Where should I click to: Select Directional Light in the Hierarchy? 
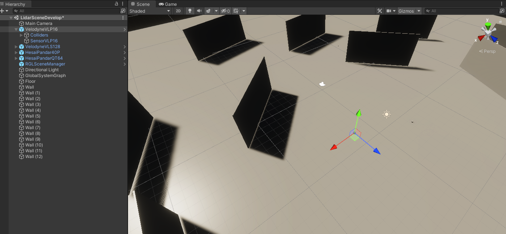[42, 70]
